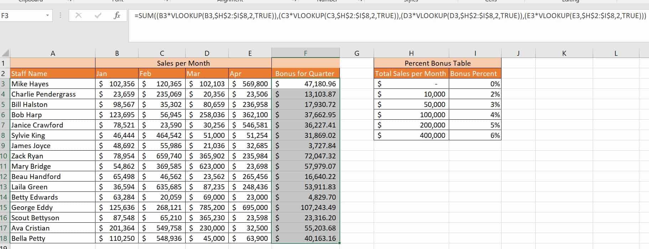Click the Select All corner triangle

(x=5, y=53)
